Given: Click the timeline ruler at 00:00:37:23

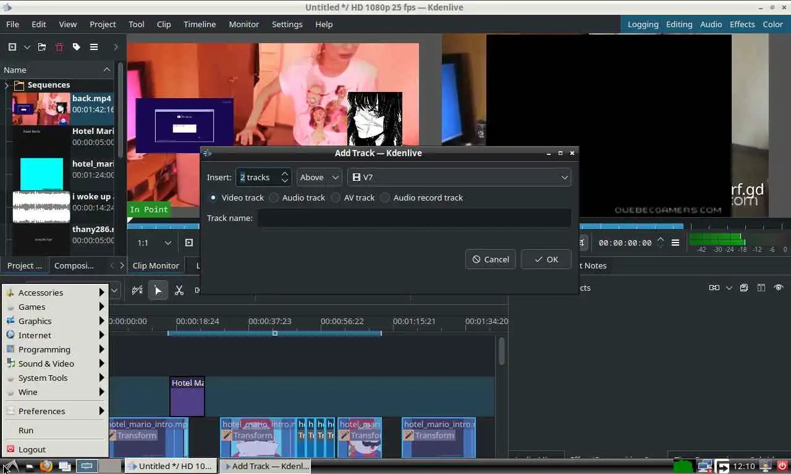Looking at the screenshot, I should click(269, 321).
